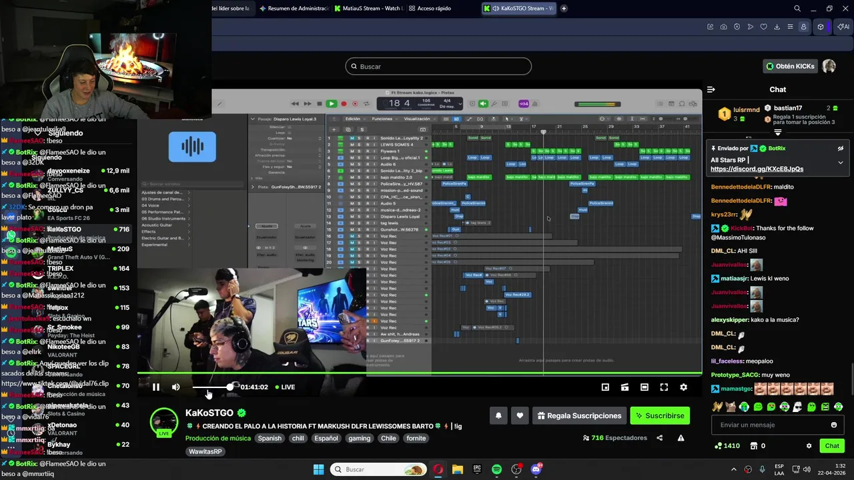The width and height of the screenshot is (854, 480).
Task: Toggle notification bell for KaKoSTGO
Action: tap(498, 415)
